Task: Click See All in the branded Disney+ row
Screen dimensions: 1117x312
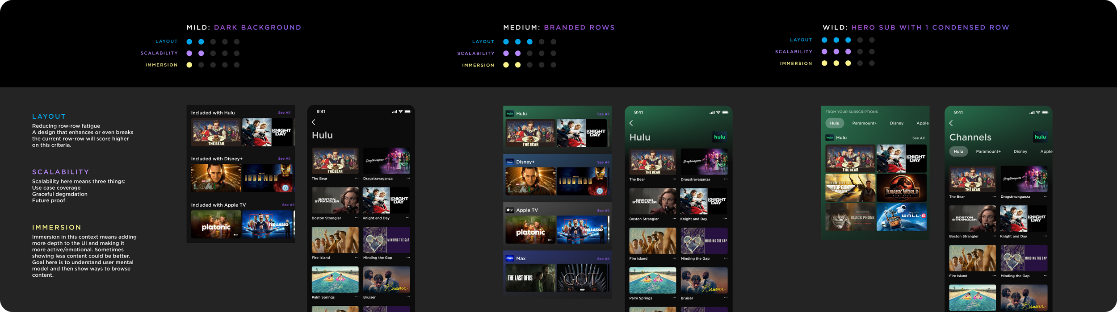Action: click(x=603, y=162)
